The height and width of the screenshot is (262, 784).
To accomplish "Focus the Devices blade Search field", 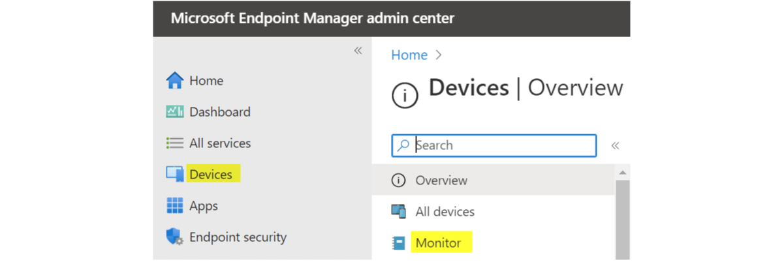I will 494,145.
